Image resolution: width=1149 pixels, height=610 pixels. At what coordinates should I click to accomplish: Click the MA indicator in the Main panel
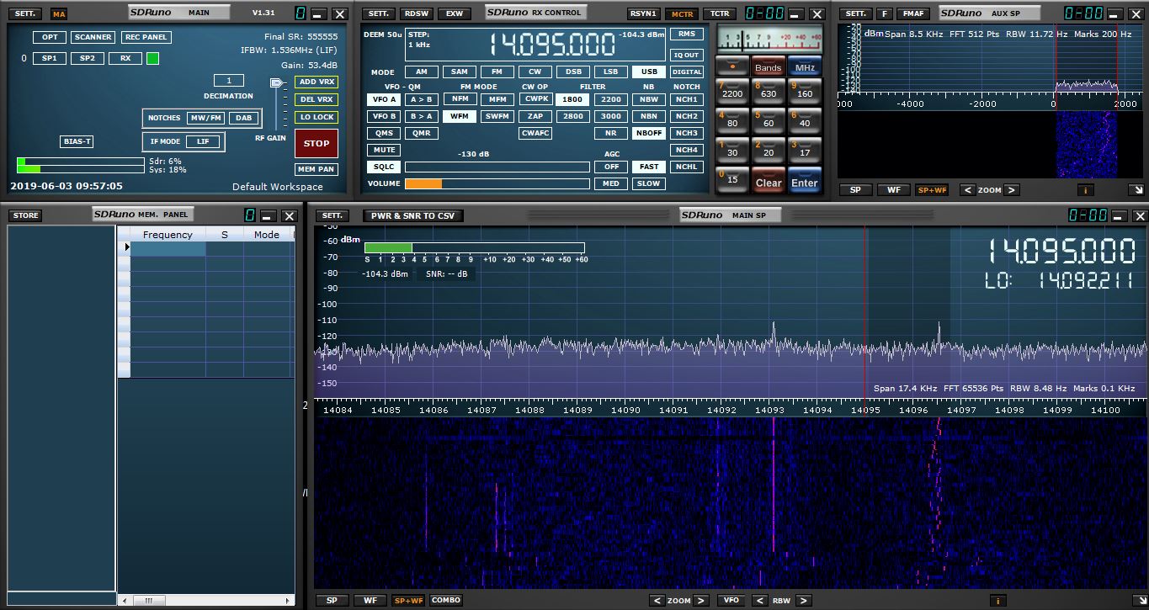coord(59,14)
